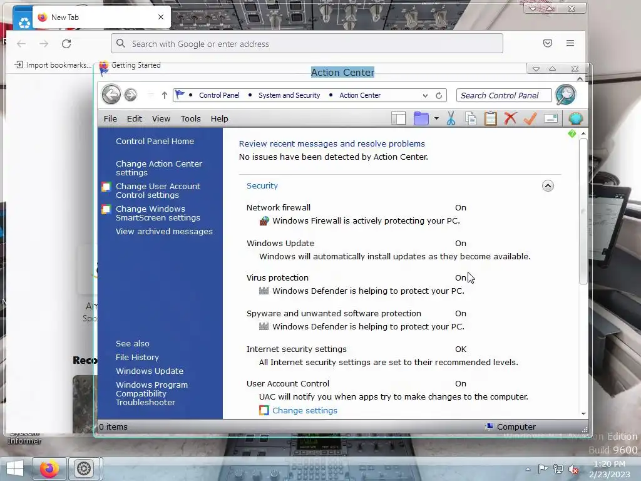Screen dimensions: 641x481
Task: Open Control Panel Home link
Action: tap(155, 141)
